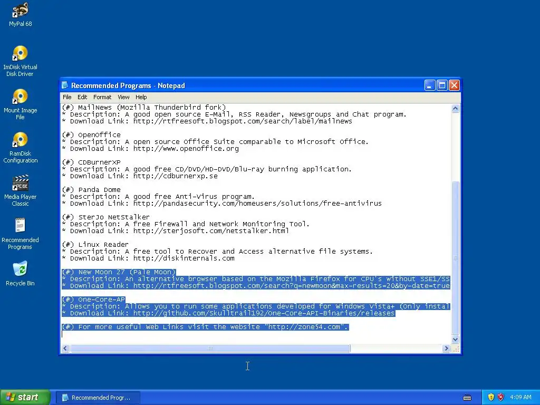Open the Help menu in Notepad
540x405 pixels.
(x=141, y=97)
